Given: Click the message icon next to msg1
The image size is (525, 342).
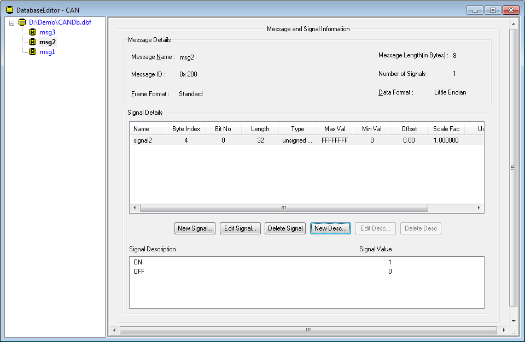Looking at the screenshot, I should [32, 52].
